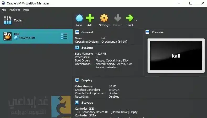Image resolution: width=207 pixels, height=118 pixels.
Task: Click the New machine toolbar icon
Action: [79, 18]
